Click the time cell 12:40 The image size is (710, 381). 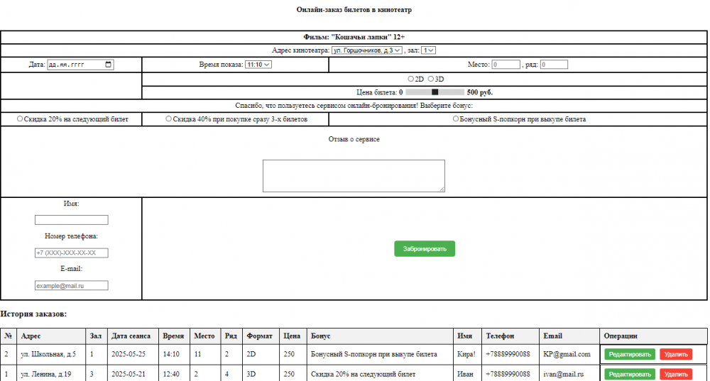tap(175, 374)
